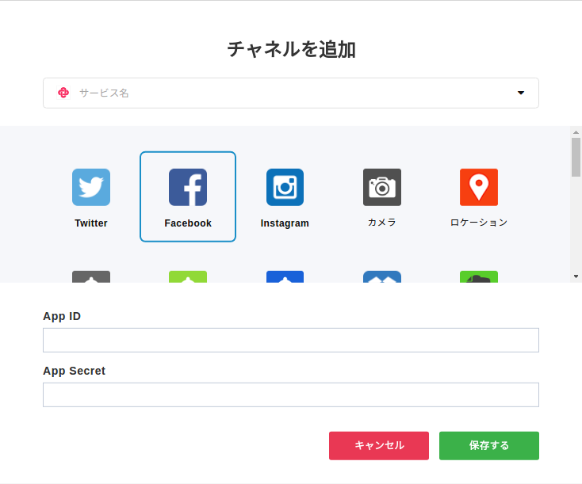Select the Facebook channel icon
Screen dimensions: 582x484
[x=188, y=187]
